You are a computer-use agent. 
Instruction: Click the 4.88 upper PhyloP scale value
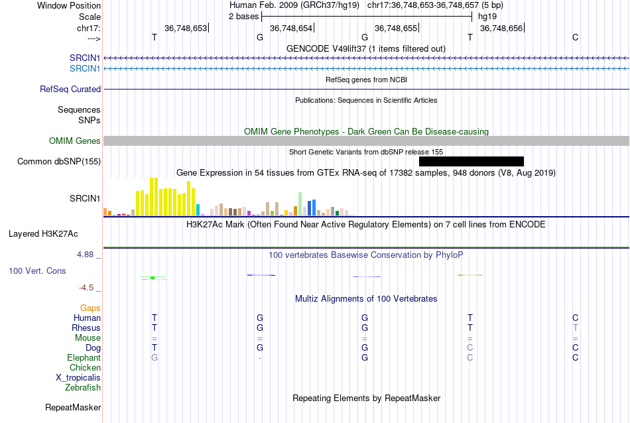(x=85, y=255)
